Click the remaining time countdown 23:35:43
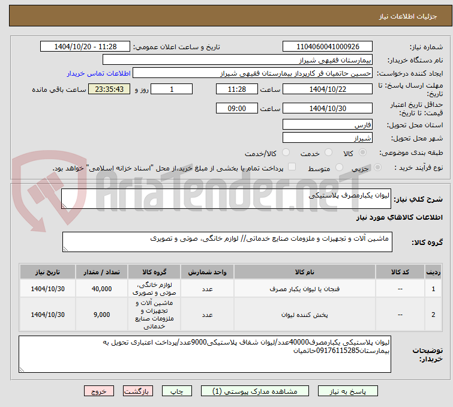This screenshot has height=407, width=453. tap(109, 89)
